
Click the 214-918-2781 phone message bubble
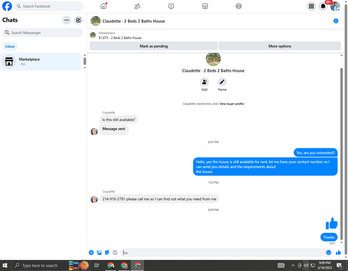(x=159, y=199)
